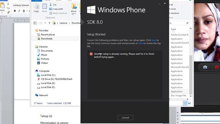Image resolution: width=220 pixels, height=124 pixels.
Task: Open the Pictures library
Action: click(x=43, y=59)
